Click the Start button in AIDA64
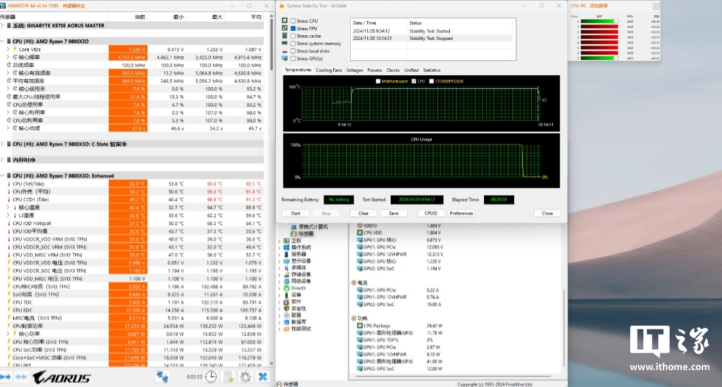Image resolution: width=722 pixels, height=387 pixels. point(296,213)
